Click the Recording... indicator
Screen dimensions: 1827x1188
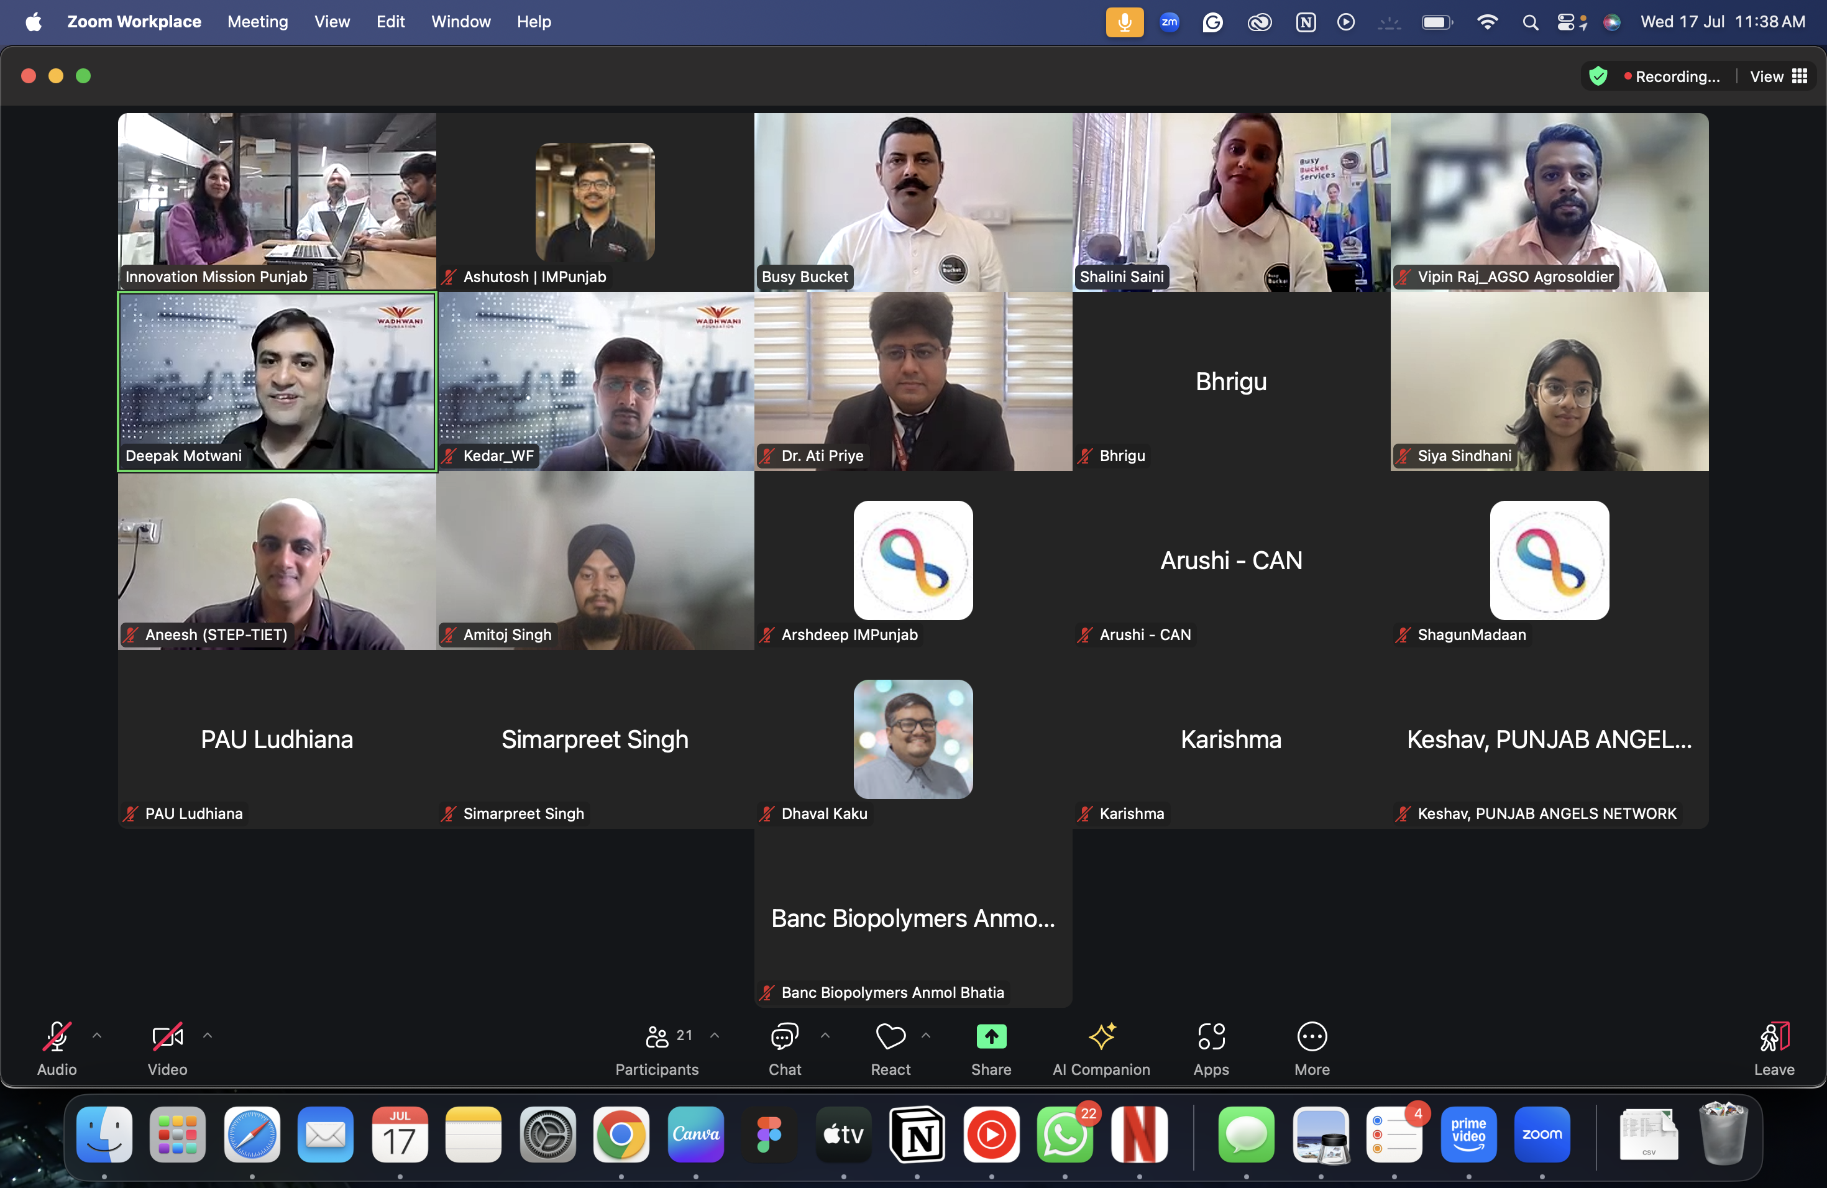(1672, 77)
